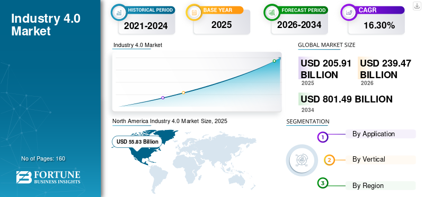
Task: Select the orange number 2 circle
Action: click(x=329, y=161)
